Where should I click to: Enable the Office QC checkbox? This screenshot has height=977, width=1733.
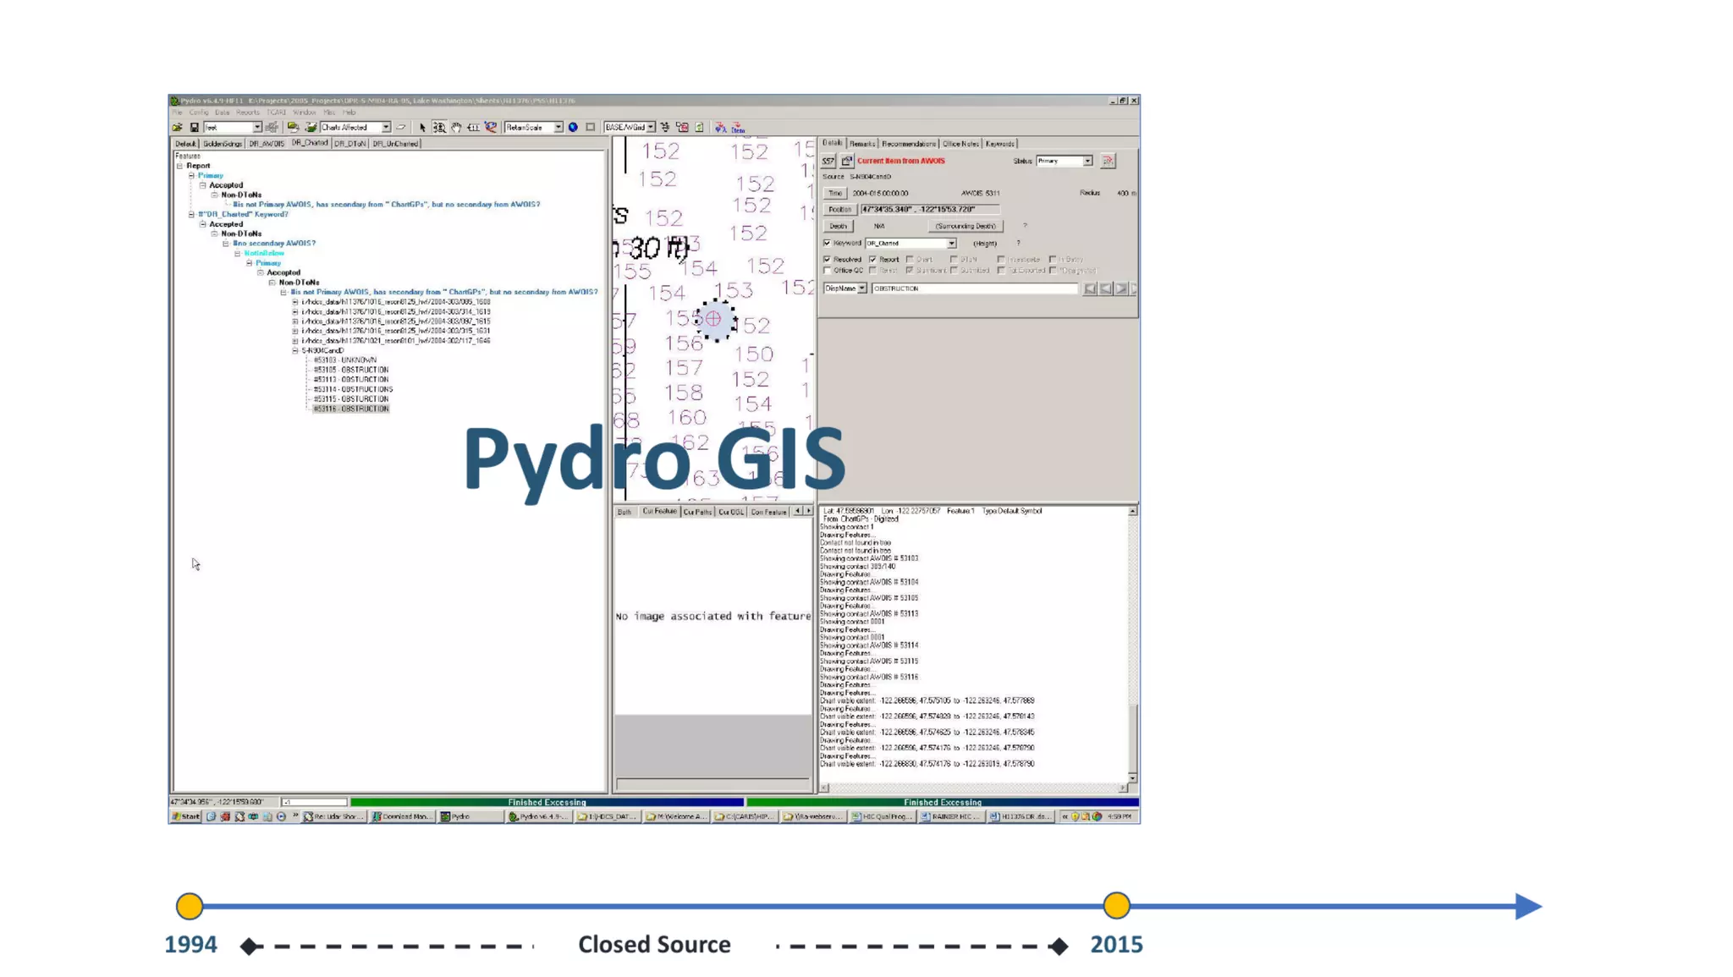click(x=828, y=271)
